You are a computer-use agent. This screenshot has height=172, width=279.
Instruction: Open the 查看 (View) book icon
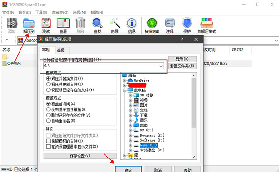(63, 26)
